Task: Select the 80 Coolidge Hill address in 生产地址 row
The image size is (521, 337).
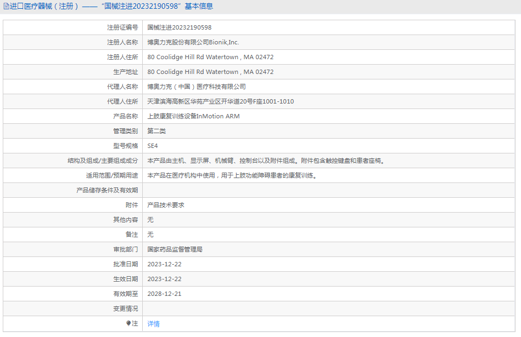Action: click(211, 72)
